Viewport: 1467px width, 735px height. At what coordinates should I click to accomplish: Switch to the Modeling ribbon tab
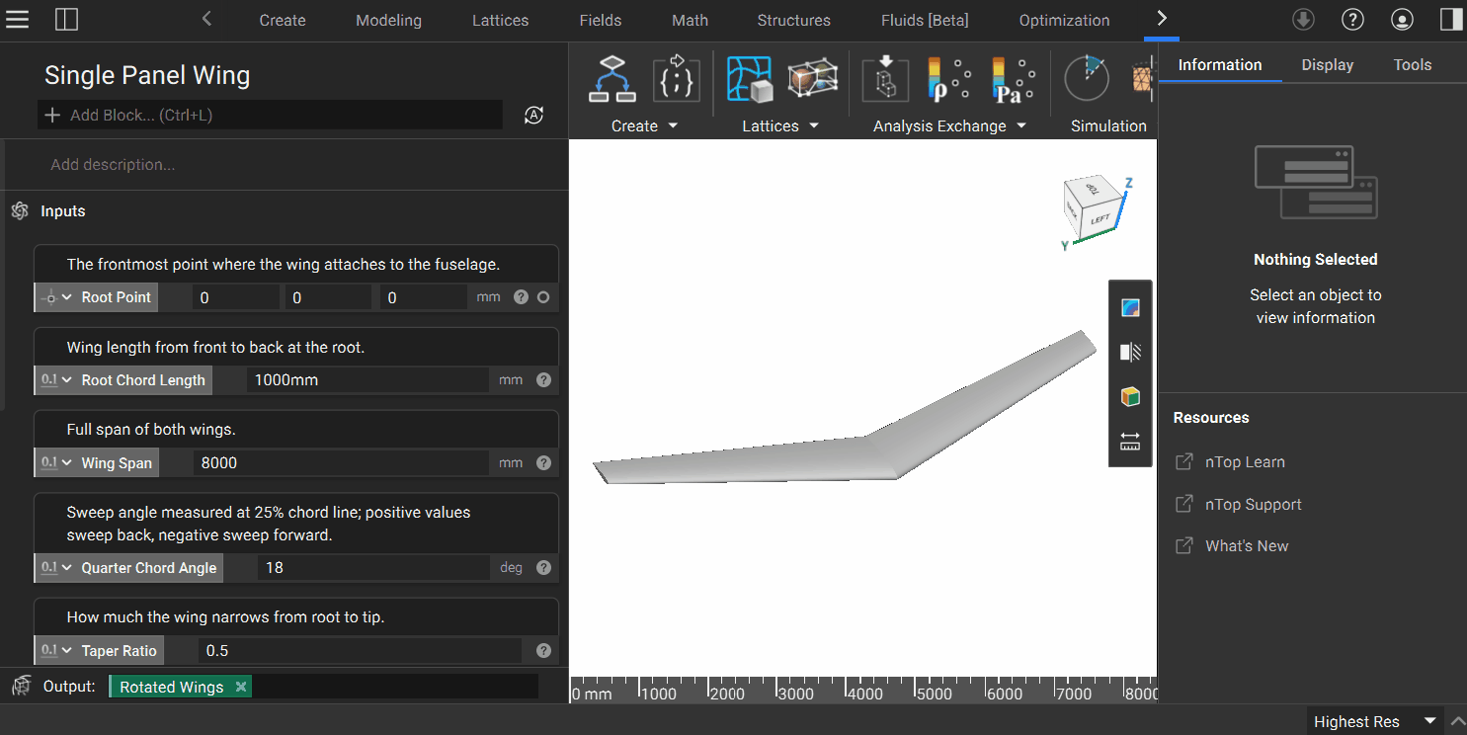[388, 20]
